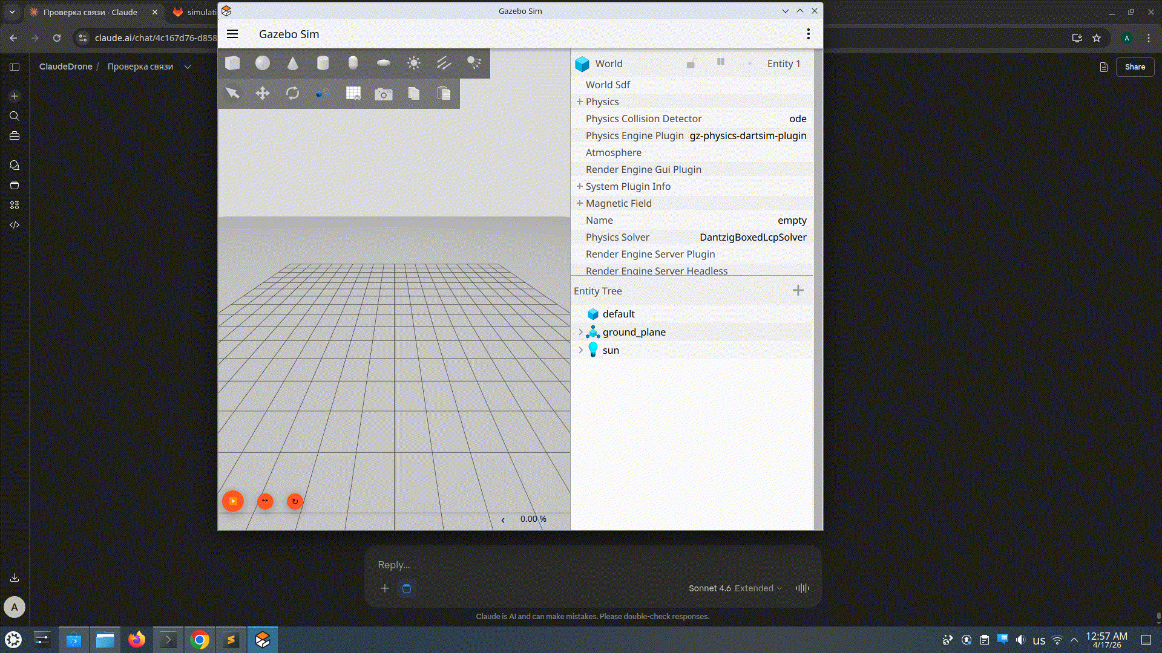Click the Reply input field in Claude
Viewport: 1162px width, 653px height.
coord(593,565)
